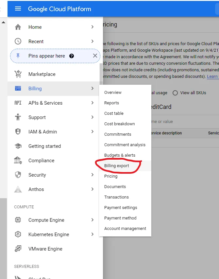Open Marketplace from the sidebar
Screen dimensions: 219x279
tap(42, 74)
